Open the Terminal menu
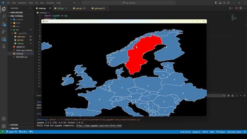This screenshot has width=247, height=139. 50,3
